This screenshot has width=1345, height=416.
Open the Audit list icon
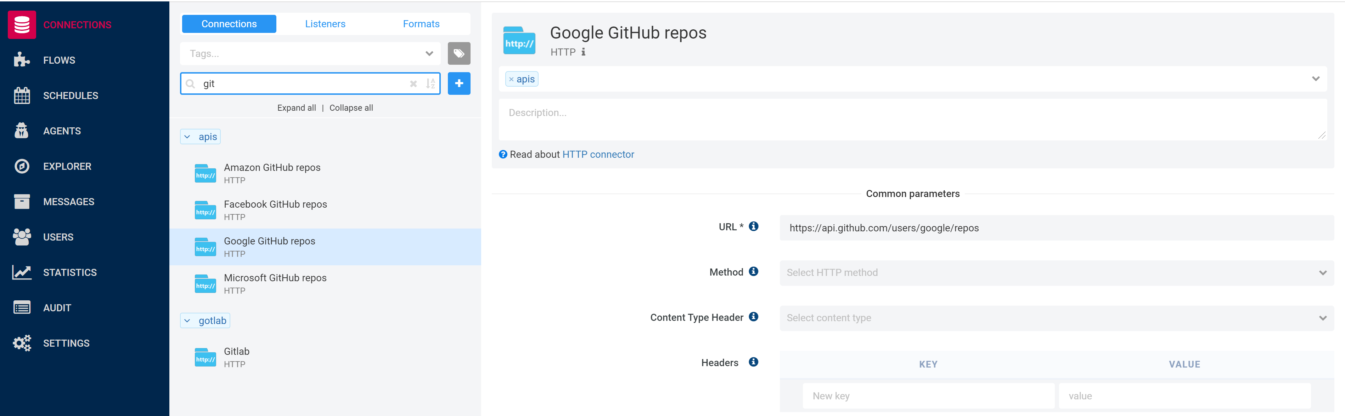[x=22, y=308]
